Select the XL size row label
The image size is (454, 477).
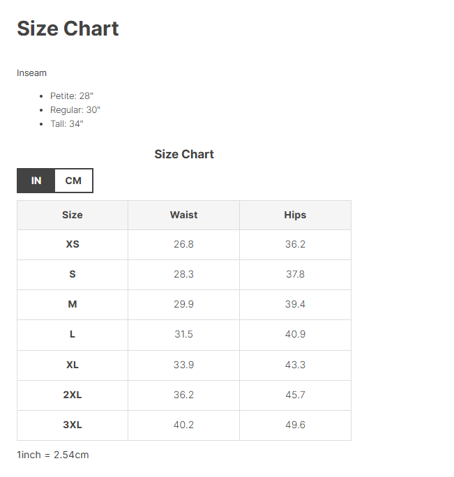pos(73,365)
